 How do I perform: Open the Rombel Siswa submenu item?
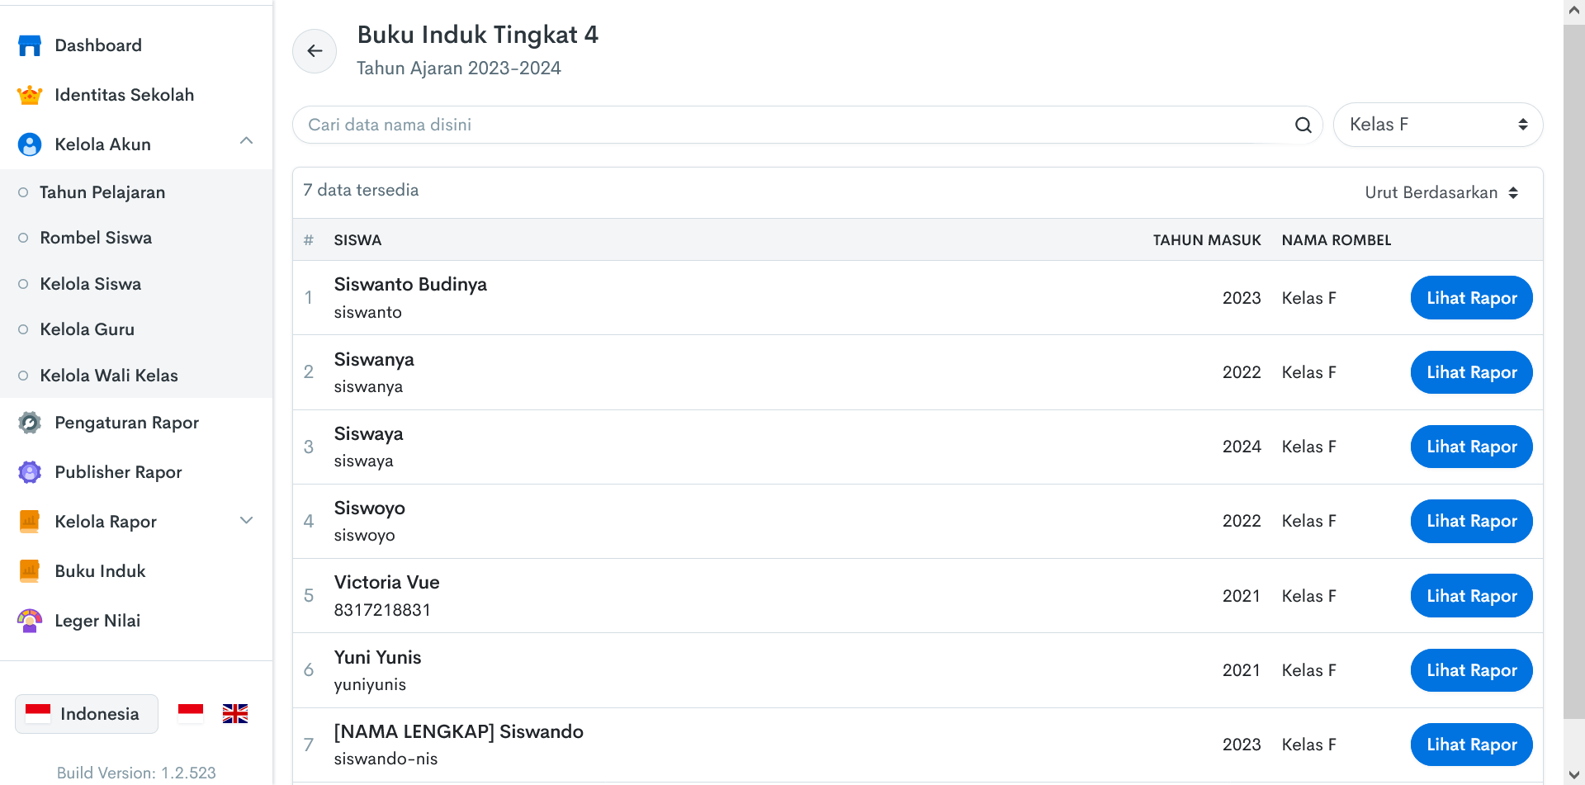96,238
